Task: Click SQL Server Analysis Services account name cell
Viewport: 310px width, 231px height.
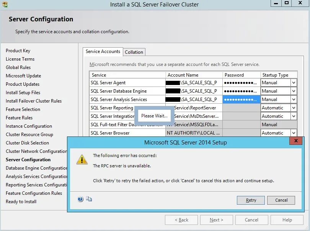Action: [x=194, y=99]
